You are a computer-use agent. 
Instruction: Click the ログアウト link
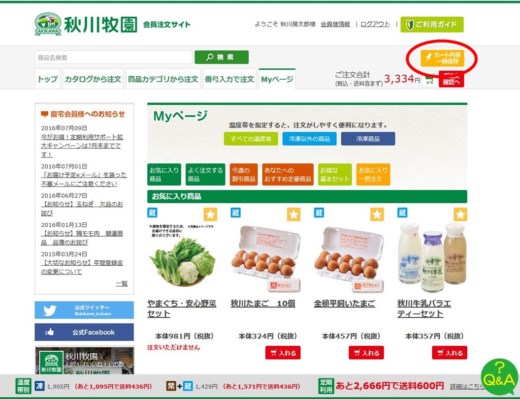pyautogui.click(x=375, y=24)
